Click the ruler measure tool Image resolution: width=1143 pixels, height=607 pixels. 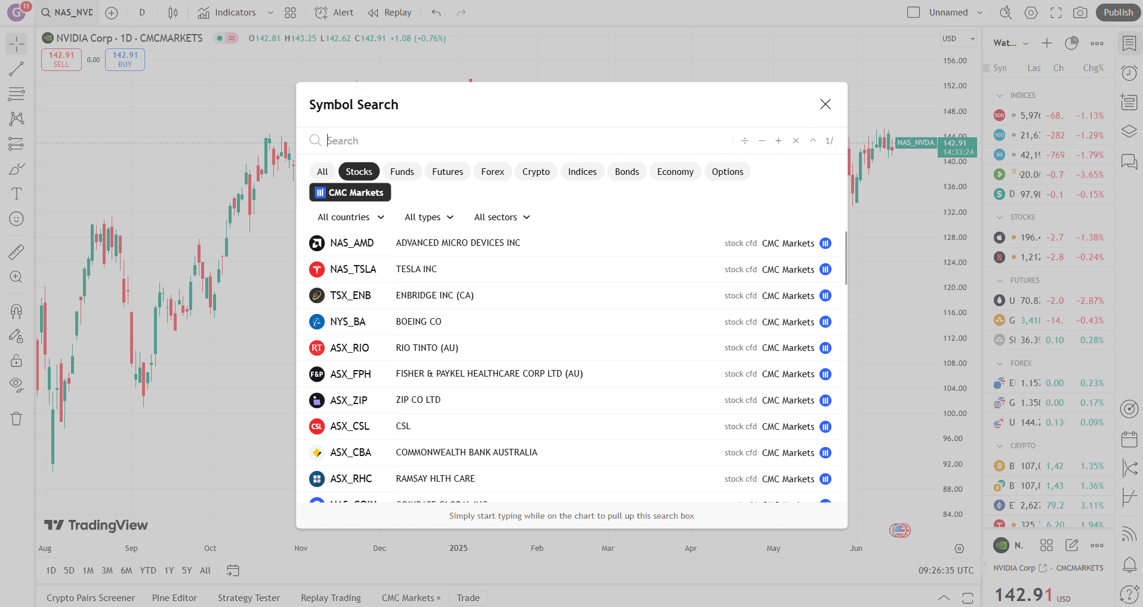coord(17,252)
